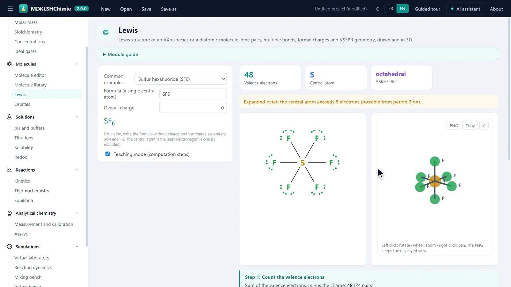Disable Teaching mode checkbox

(108, 154)
